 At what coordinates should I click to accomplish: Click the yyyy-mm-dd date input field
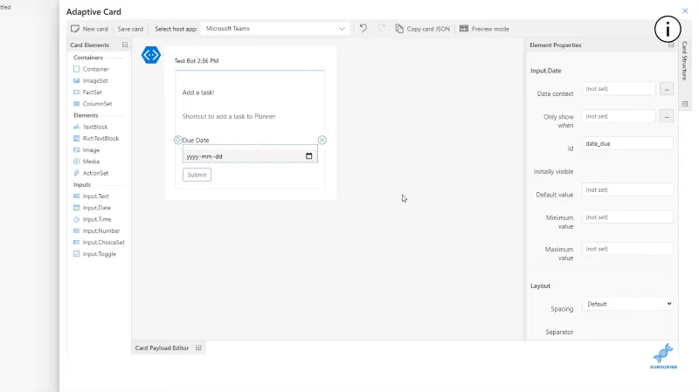point(250,156)
